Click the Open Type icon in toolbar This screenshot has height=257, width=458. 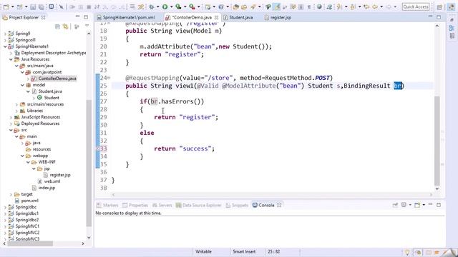[x=236, y=6]
